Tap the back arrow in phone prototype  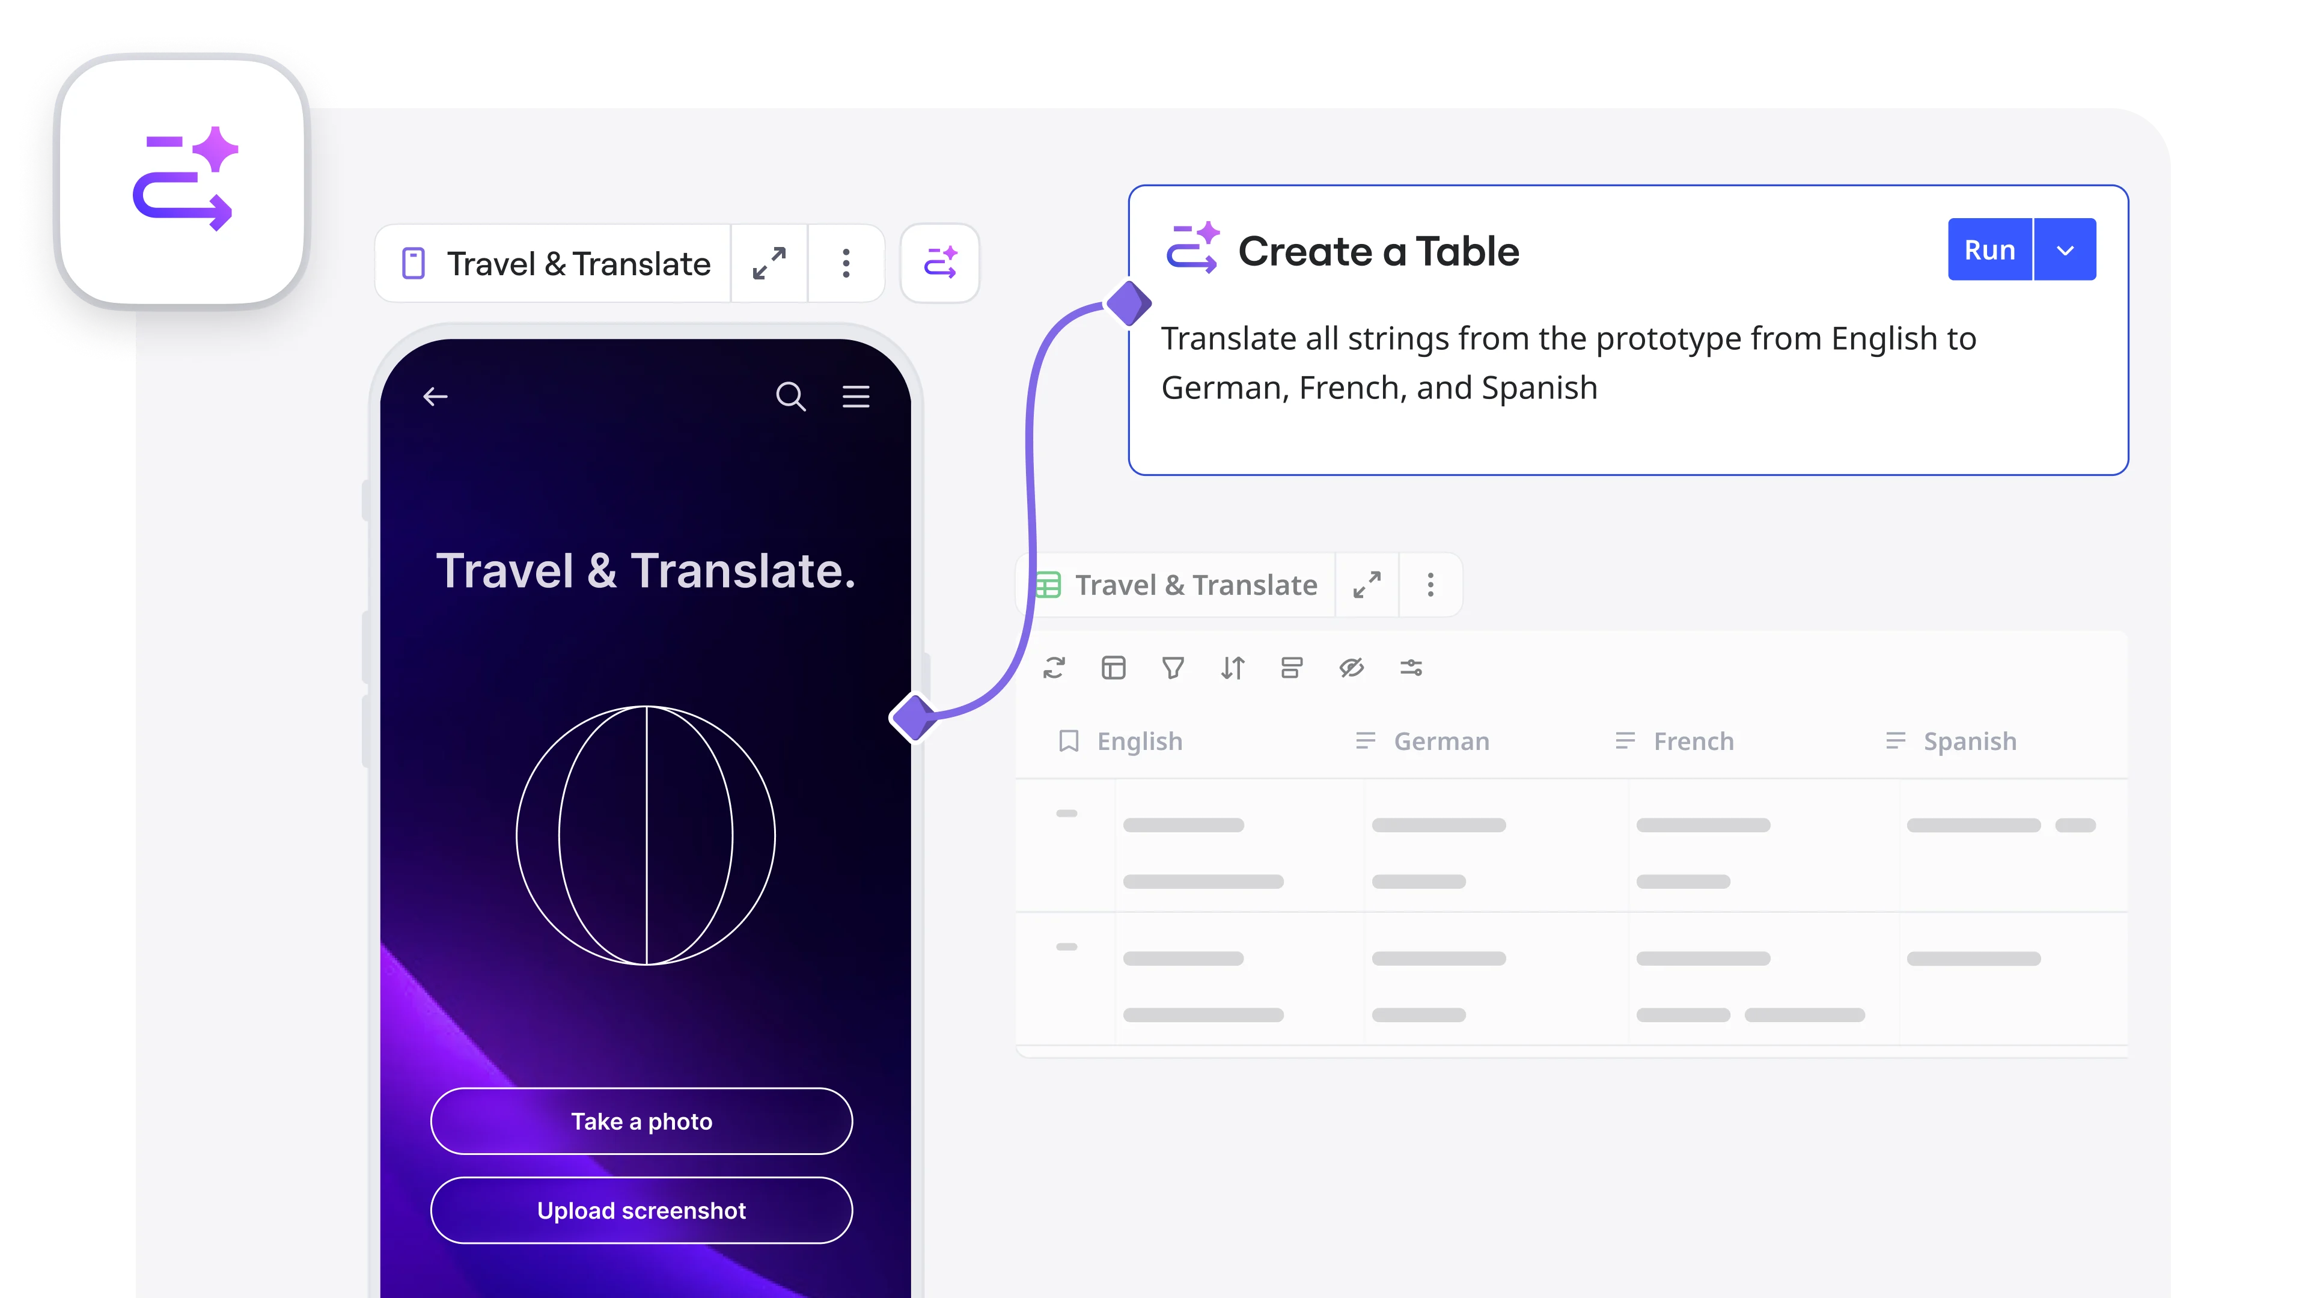click(x=435, y=396)
